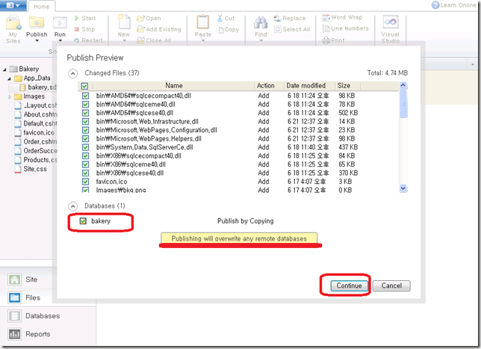Uncheck System.Data.SqlServerCe.dll file
This screenshot has height=349, width=481.
(85, 147)
